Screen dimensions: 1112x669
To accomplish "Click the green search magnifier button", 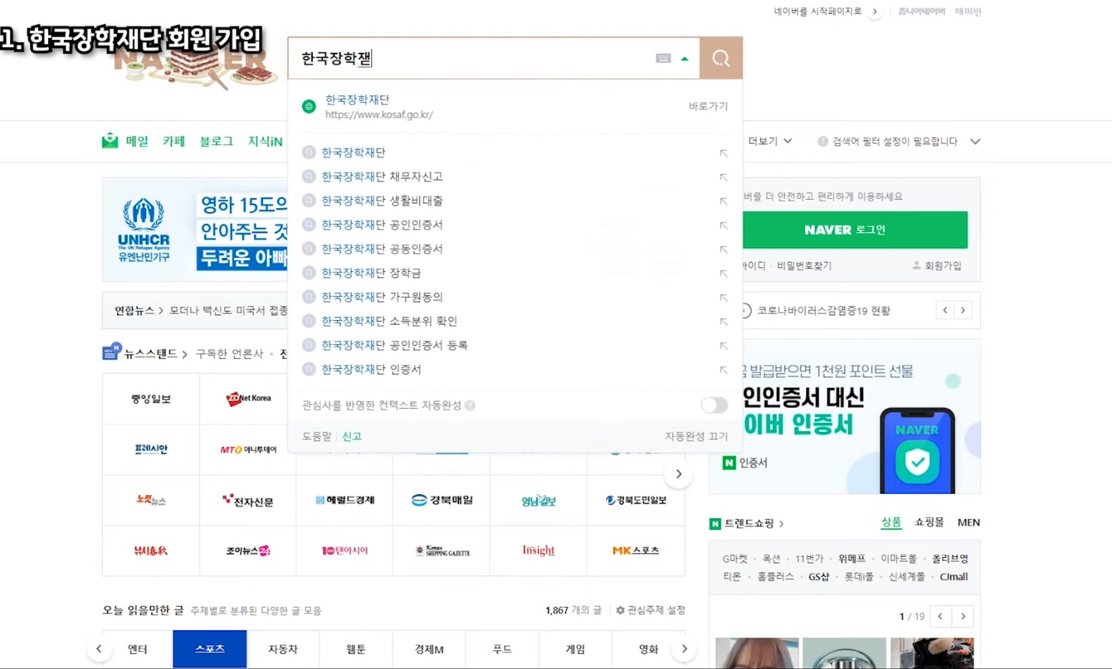I will 720,58.
